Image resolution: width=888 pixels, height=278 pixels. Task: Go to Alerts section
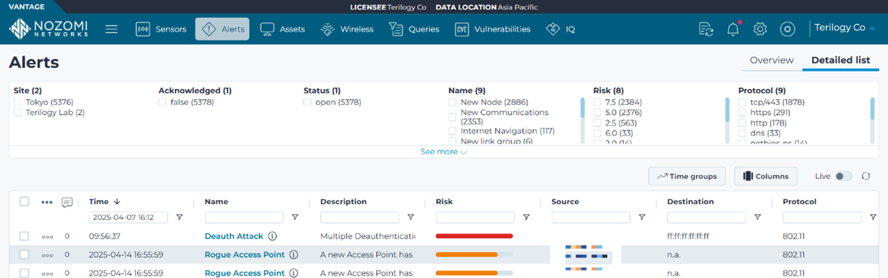tap(222, 29)
